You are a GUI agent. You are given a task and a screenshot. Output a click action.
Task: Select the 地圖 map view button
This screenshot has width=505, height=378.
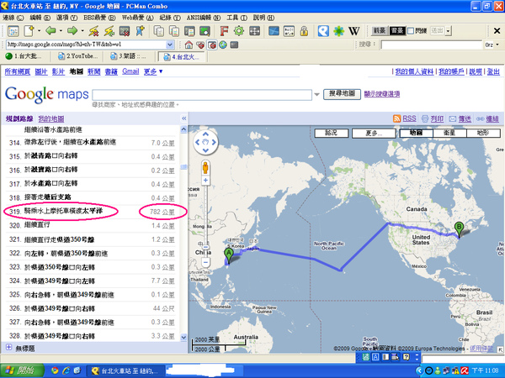[416, 133]
